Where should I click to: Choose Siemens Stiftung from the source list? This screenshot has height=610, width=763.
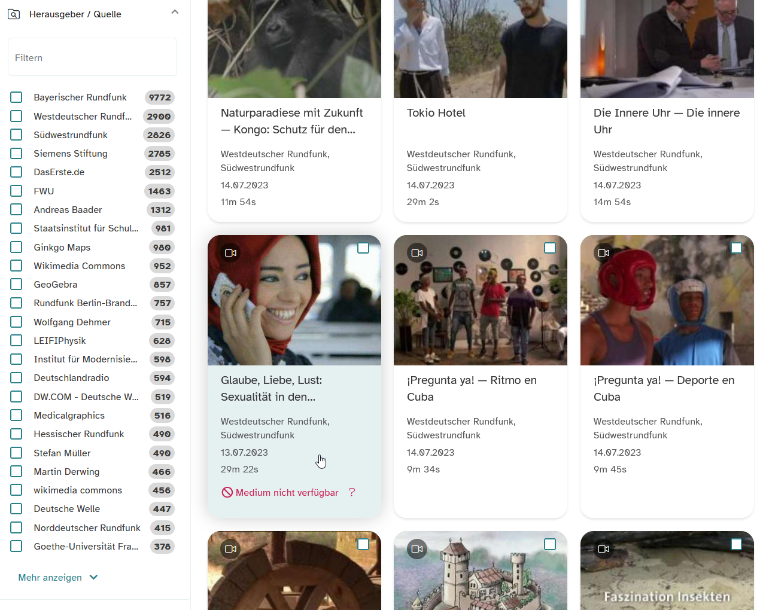coord(16,154)
